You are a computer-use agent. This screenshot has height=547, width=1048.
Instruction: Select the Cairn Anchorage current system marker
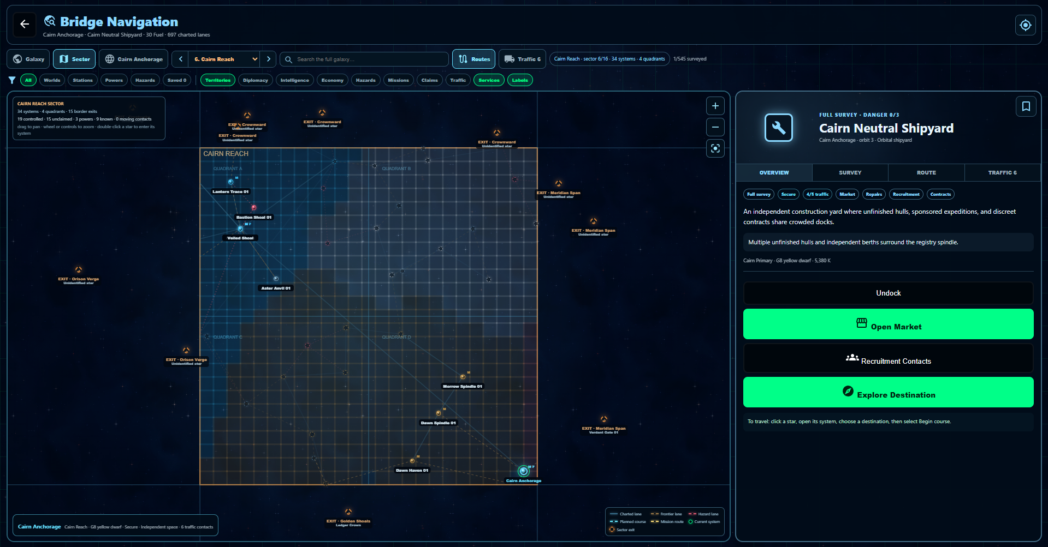pyautogui.click(x=523, y=471)
